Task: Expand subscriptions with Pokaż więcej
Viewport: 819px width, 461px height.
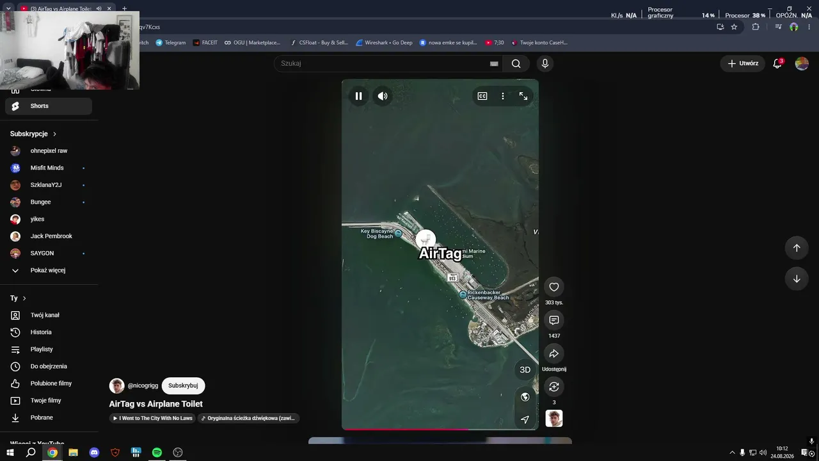Action: [x=49, y=270]
